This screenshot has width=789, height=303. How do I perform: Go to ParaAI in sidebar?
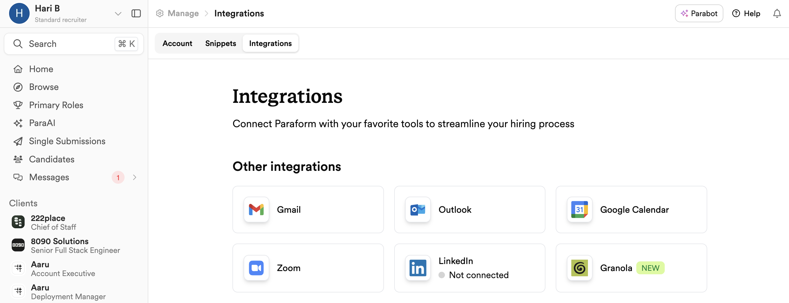42,123
